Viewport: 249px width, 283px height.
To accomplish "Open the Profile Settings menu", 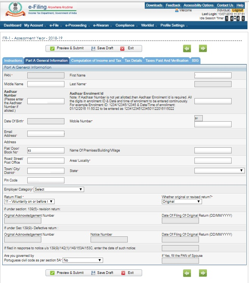I will pos(174,25).
